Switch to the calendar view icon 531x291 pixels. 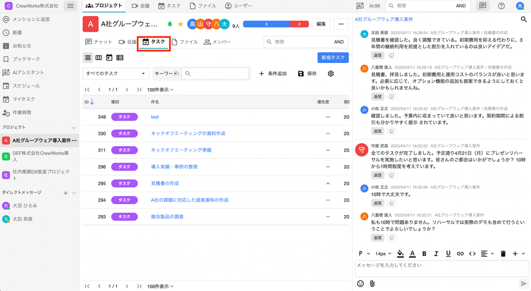pyautogui.click(x=109, y=58)
